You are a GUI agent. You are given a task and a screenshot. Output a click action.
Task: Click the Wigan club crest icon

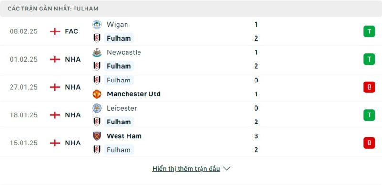97,25
